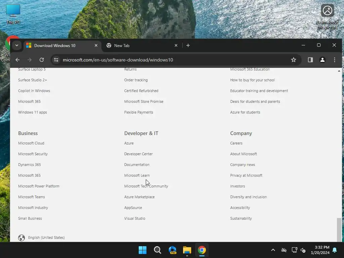Close the Download Windows 10 tab

96,45
